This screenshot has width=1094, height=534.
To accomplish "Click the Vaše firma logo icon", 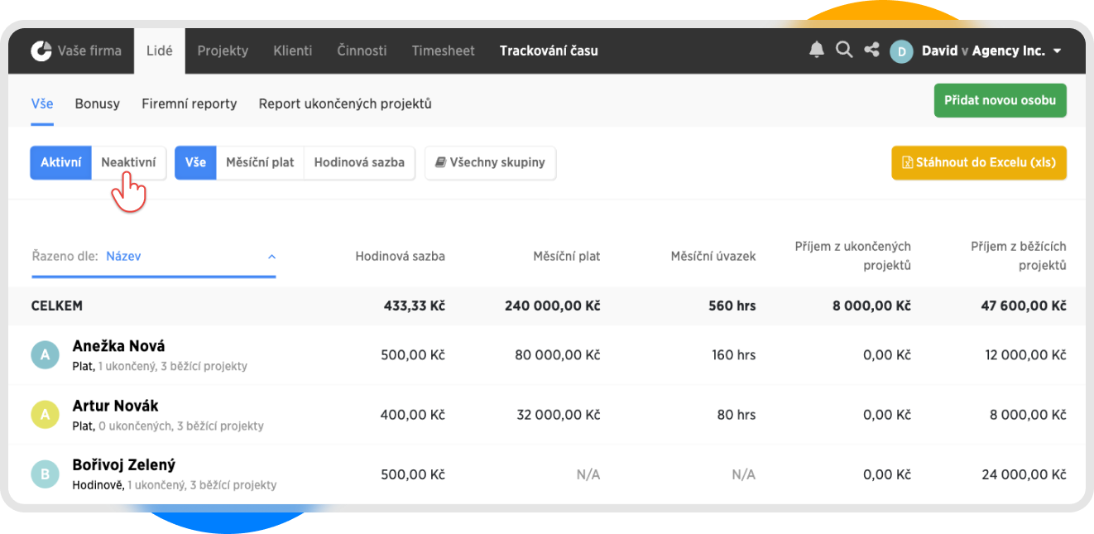I will coord(41,51).
